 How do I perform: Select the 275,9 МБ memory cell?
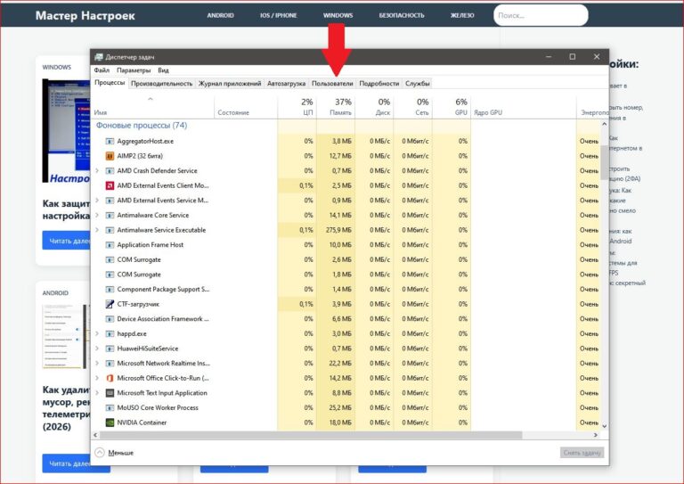tap(336, 230)
